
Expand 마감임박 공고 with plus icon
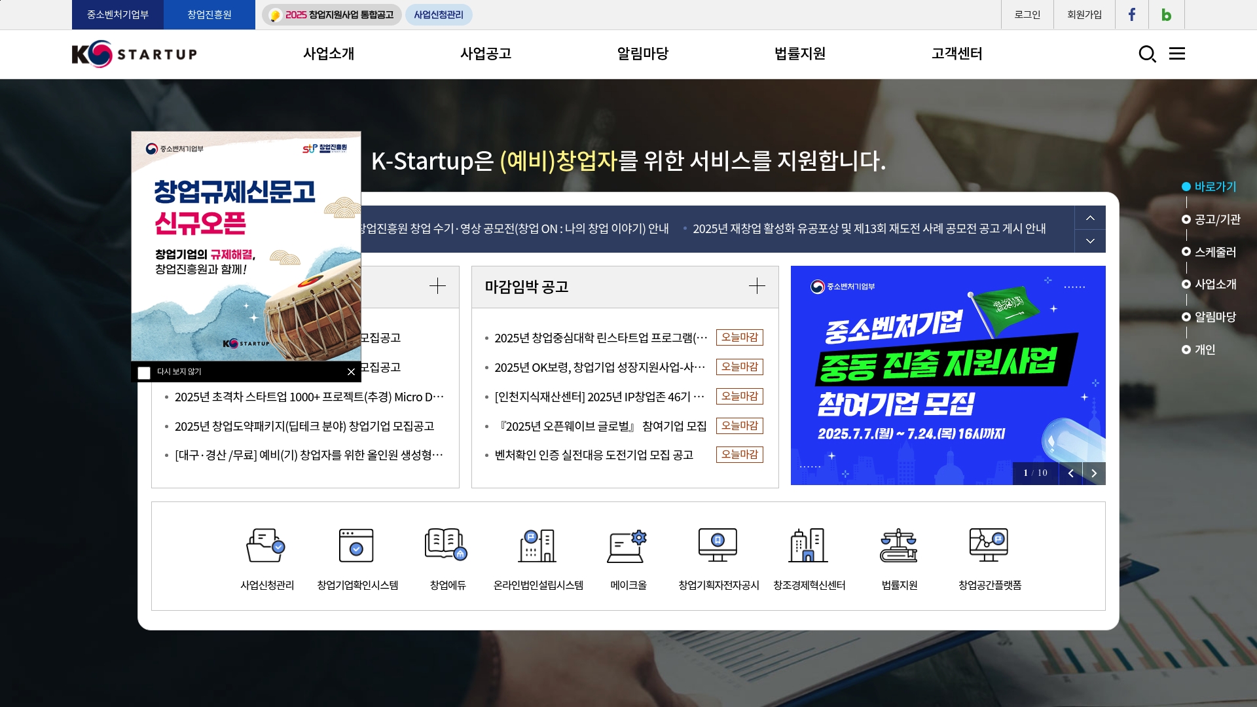point(757,286)
